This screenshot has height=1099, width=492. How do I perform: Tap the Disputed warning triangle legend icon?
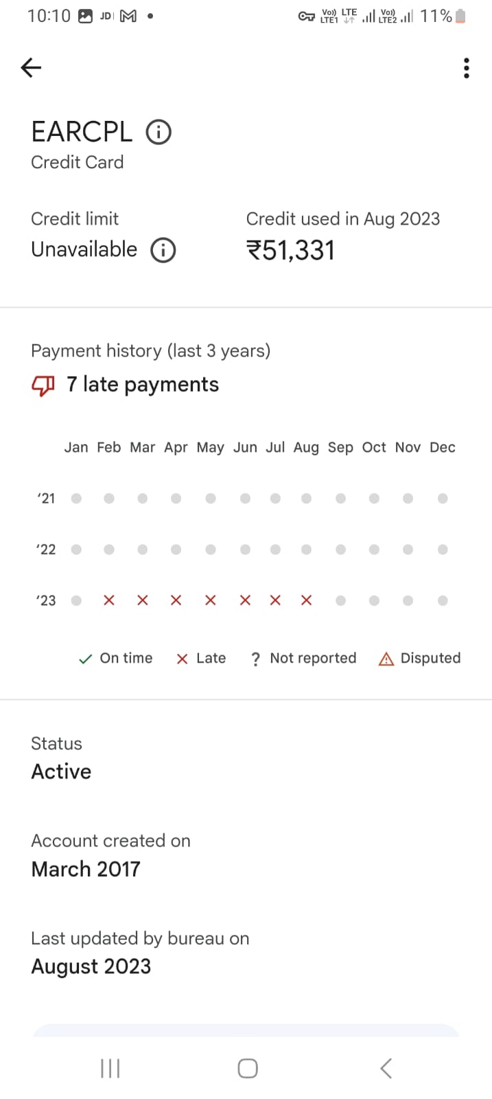tap(386, 659)
